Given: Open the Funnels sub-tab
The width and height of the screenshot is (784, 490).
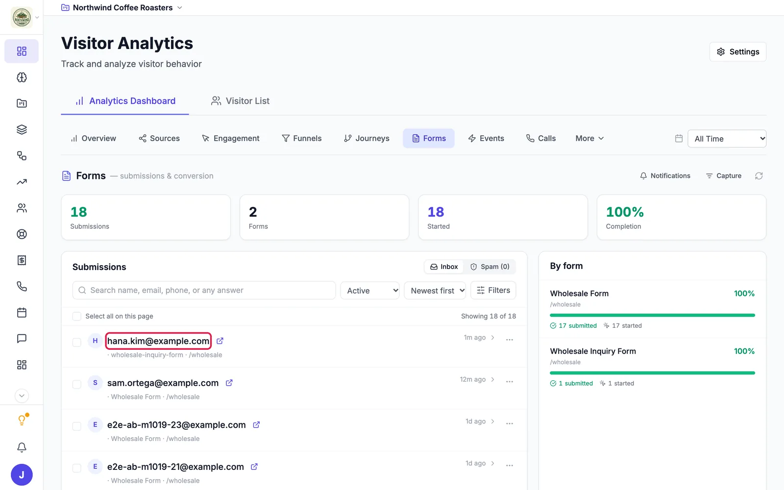Looking at the screenshot, I should pos(302,139).
